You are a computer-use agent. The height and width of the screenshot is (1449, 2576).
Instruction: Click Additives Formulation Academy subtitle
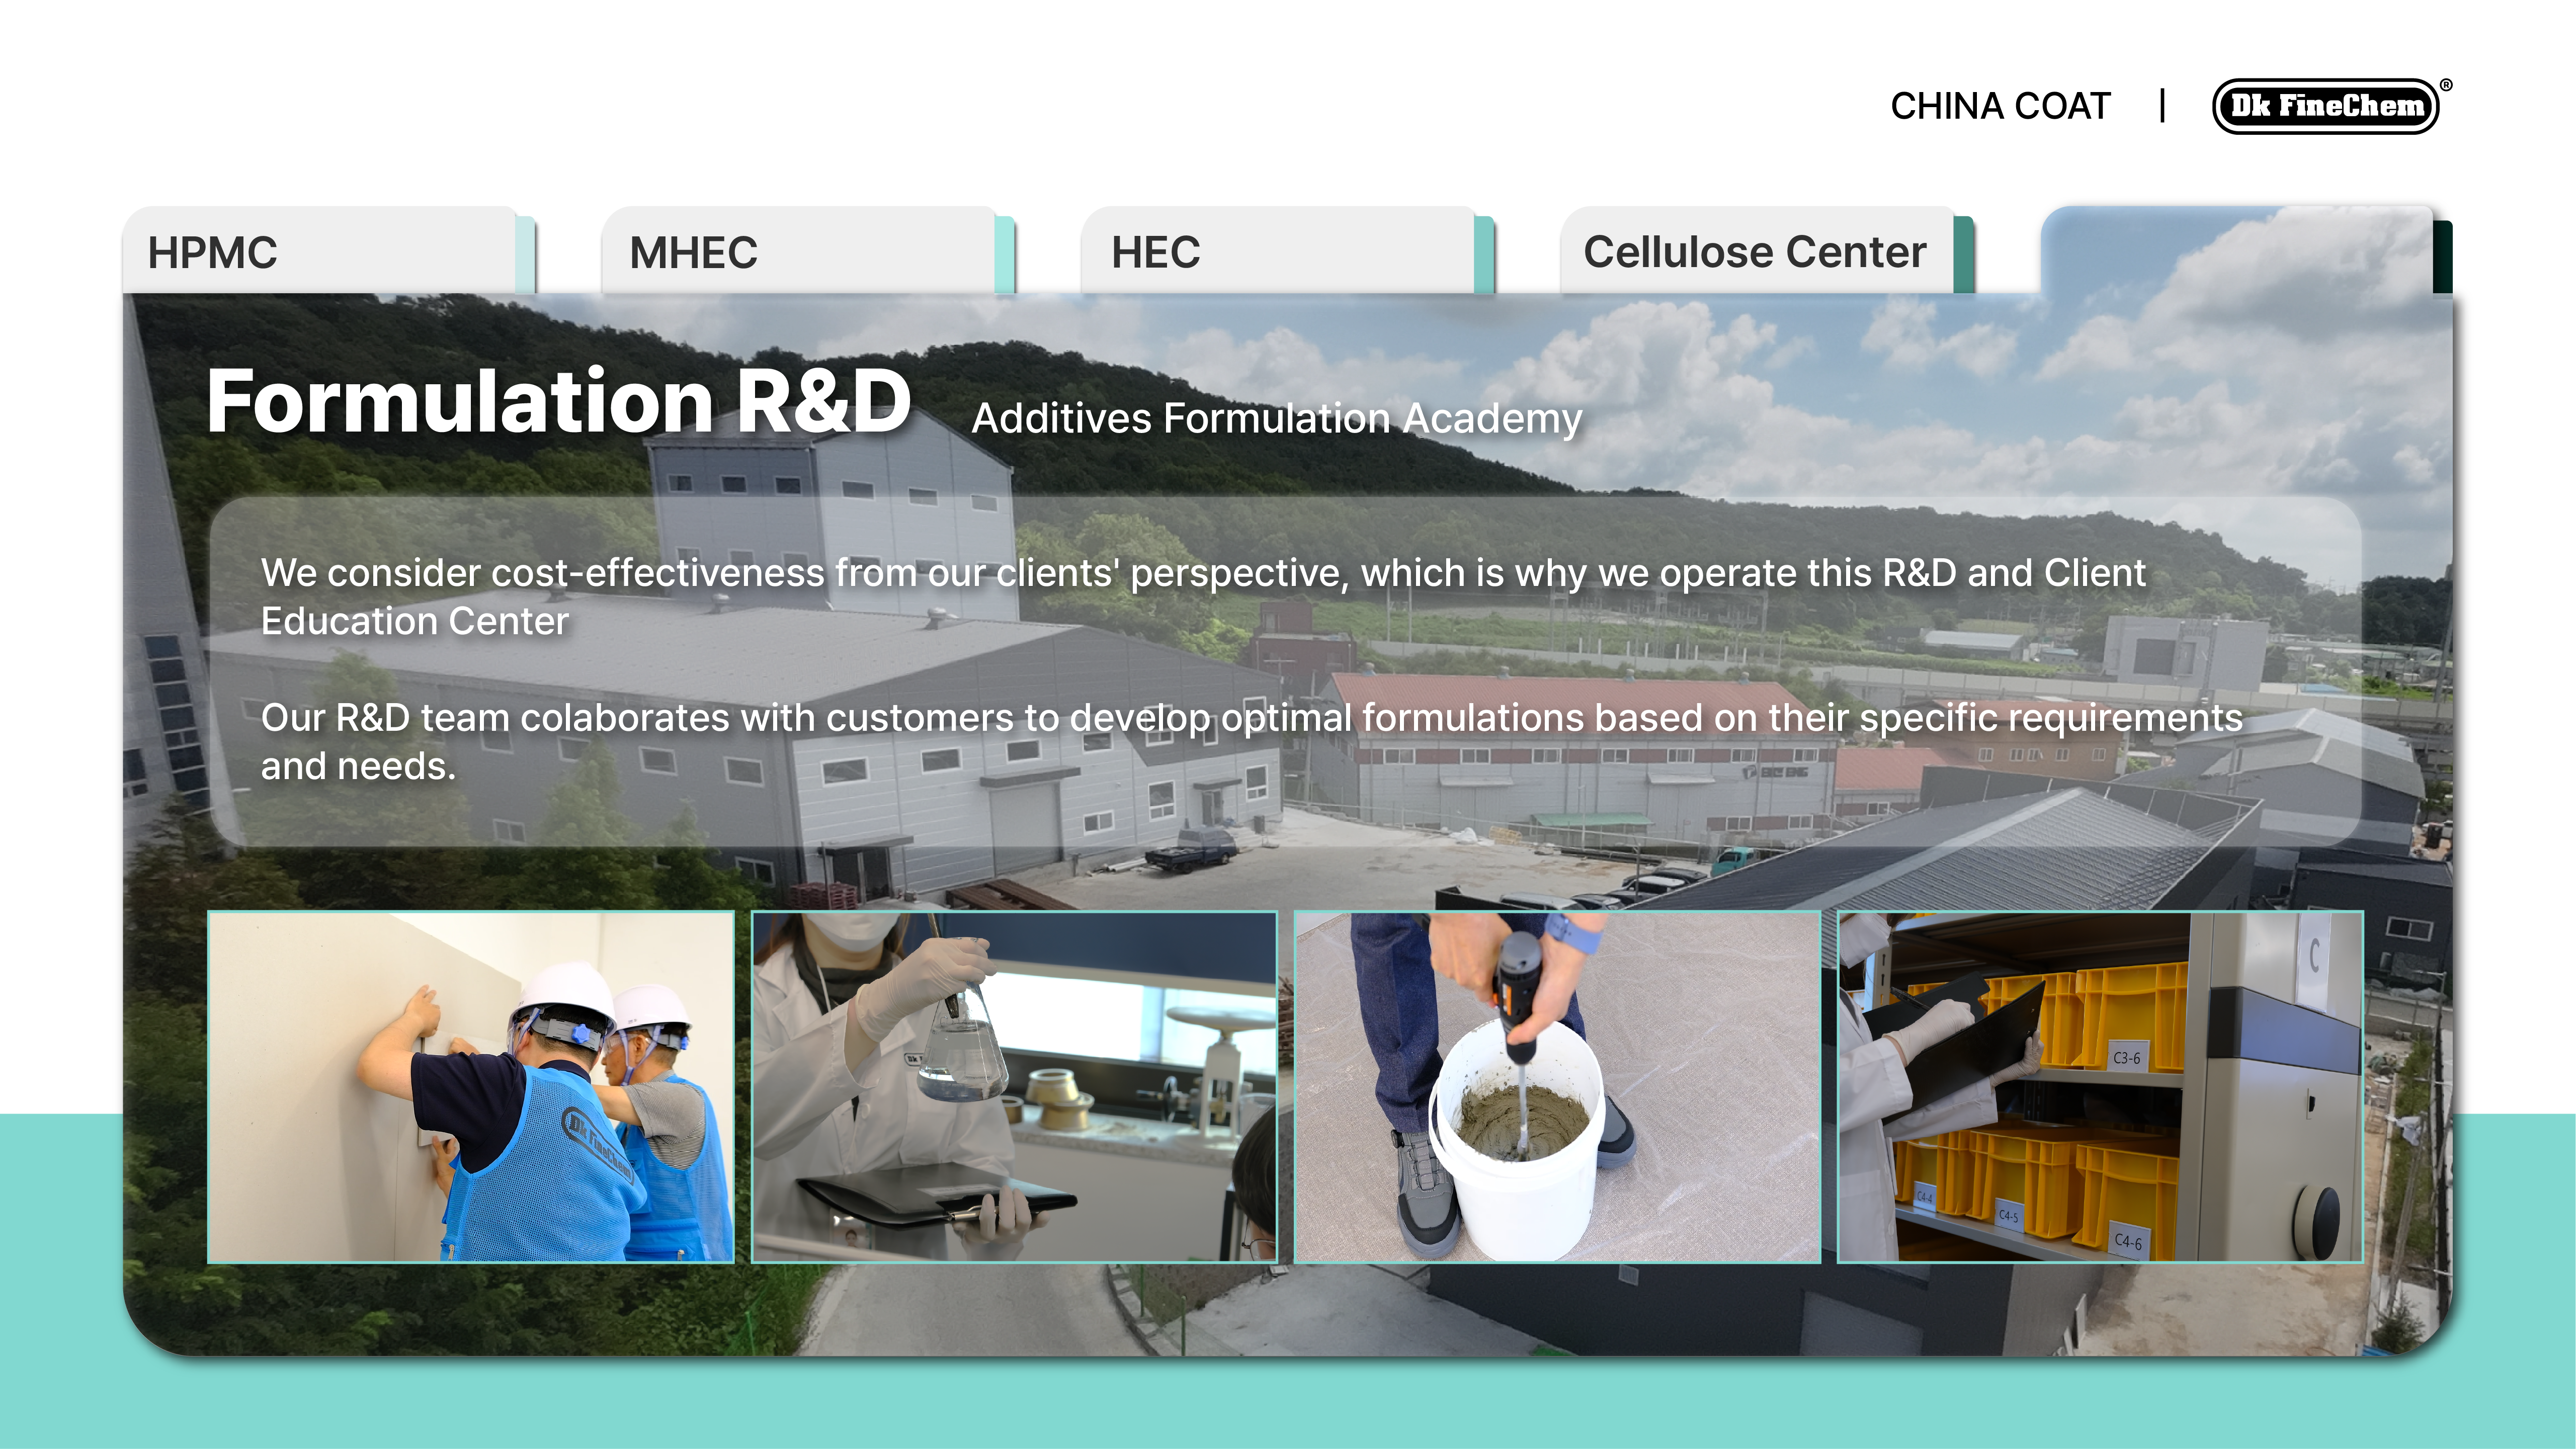1277,418
